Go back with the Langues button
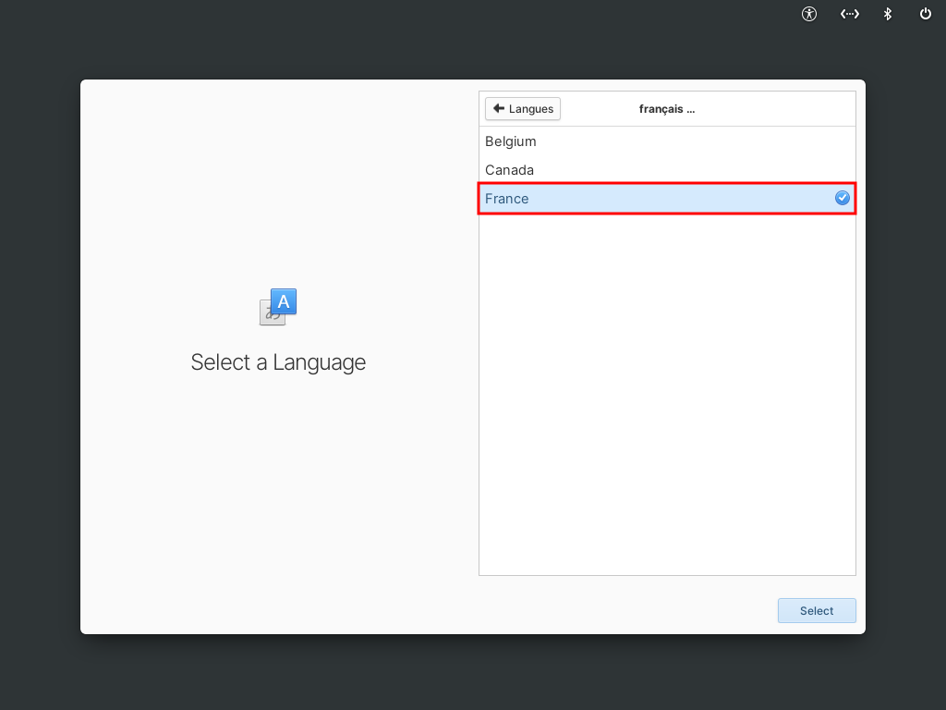The width and height of the screenshot is (946, 710). (523, 109)
